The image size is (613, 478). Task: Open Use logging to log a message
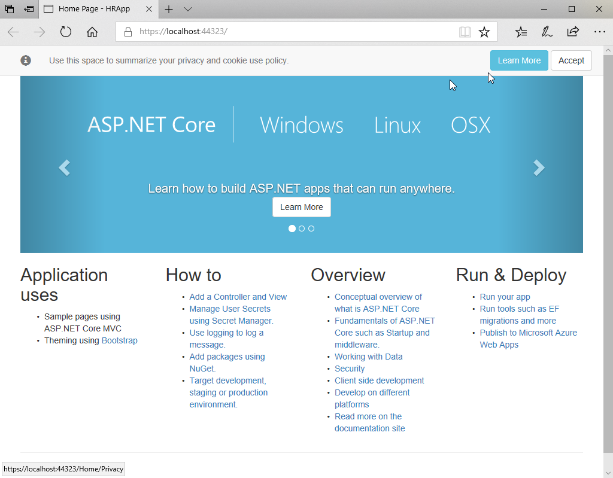click(226, 339)
